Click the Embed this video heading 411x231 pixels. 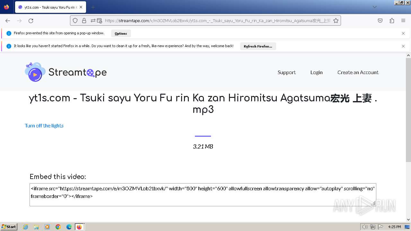click(x=58, y=177)
